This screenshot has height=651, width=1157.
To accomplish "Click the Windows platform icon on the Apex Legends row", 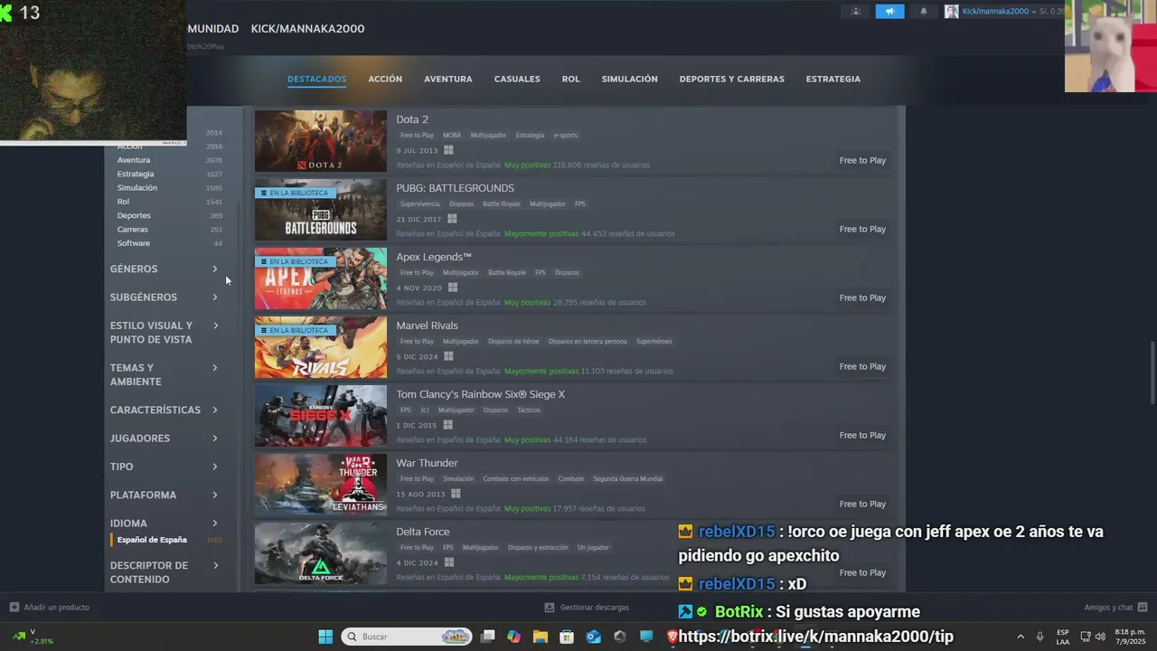I will click(x=453, y=288).
